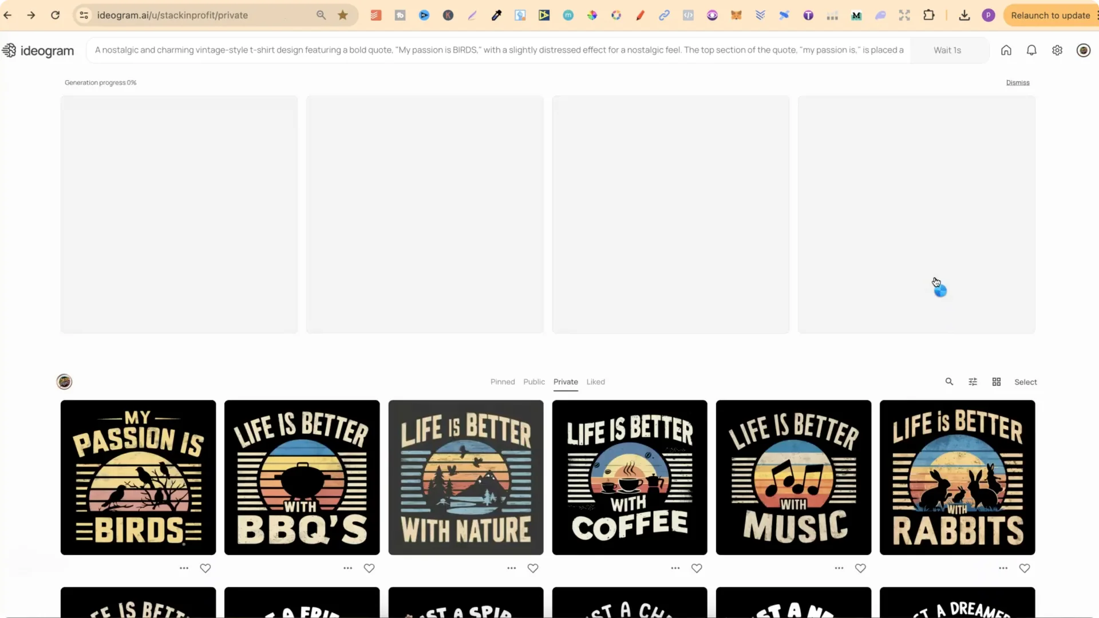The height and width of the screenshot is (618, 1099).
Task: Like the Life Is Better With Coffee image
Action: 697,568
